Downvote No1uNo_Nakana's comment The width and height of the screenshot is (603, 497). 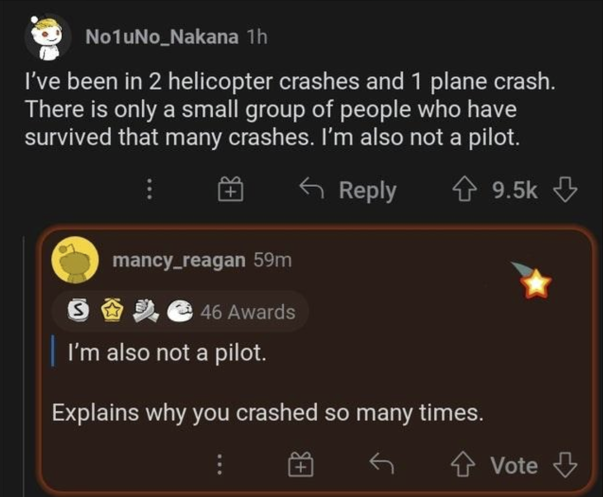click(x=566, y=191)
